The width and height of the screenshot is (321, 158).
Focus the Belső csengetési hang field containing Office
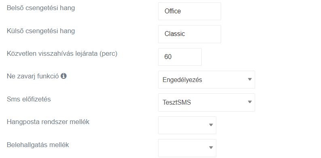pyautogui.click(x=189, y=11)
